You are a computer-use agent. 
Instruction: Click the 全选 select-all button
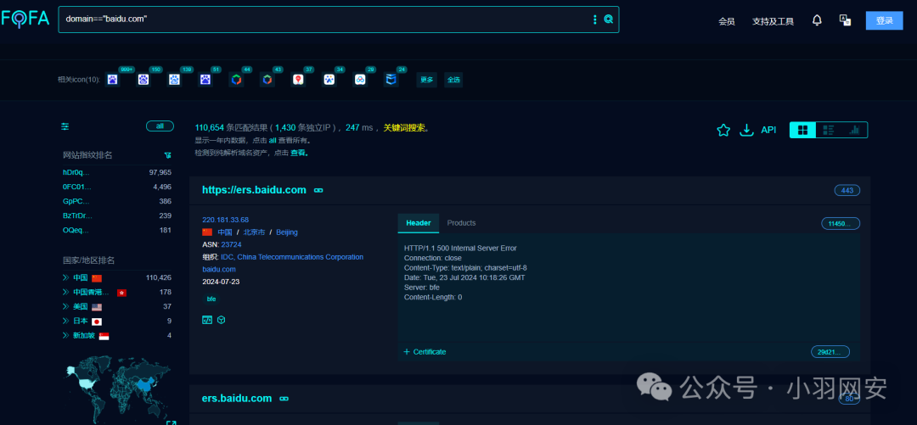pos(453,80)
